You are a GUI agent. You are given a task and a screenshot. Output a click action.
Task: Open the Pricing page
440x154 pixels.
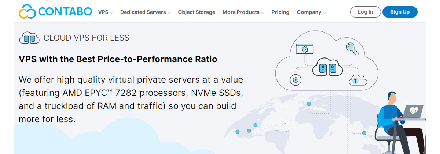tap(280, 12)
